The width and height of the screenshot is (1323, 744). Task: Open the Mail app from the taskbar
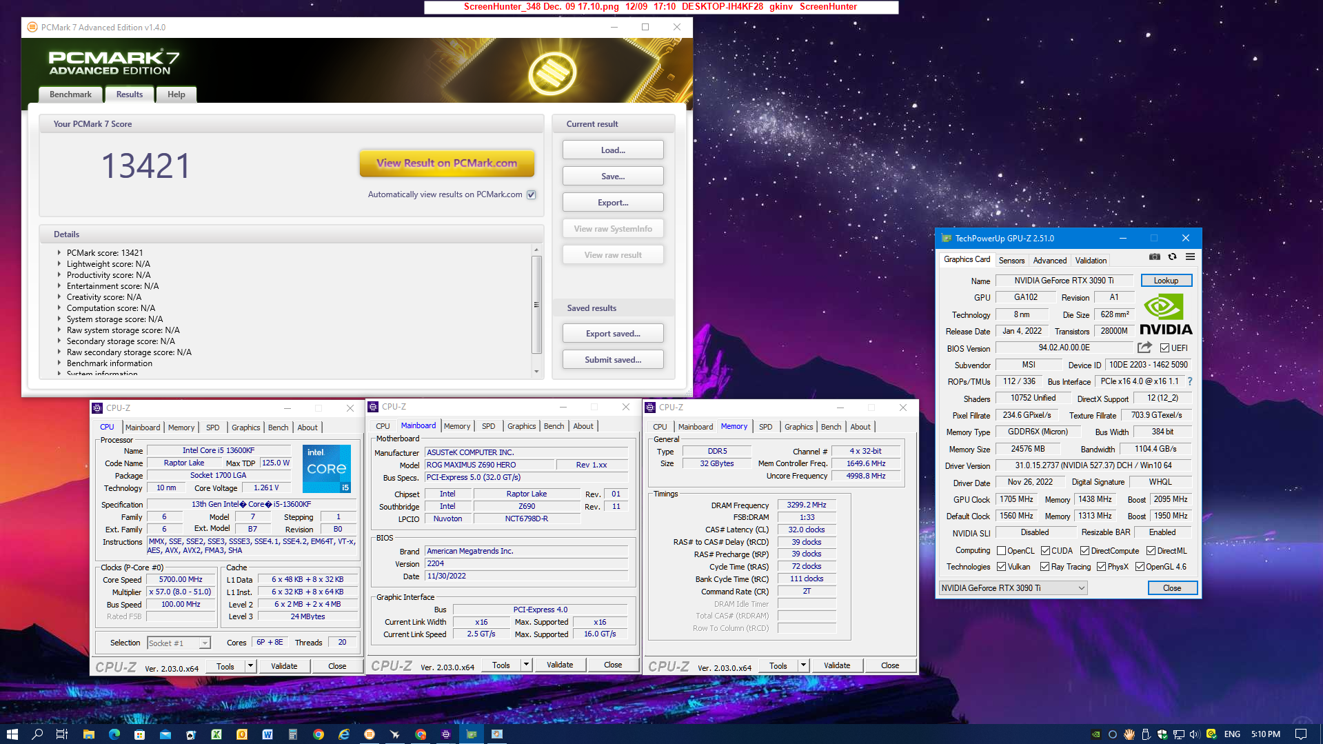pyautogui.click(x=165, y=734)
